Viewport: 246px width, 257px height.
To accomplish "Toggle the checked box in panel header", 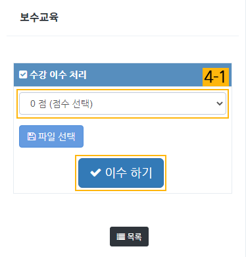I will (23, 74).
